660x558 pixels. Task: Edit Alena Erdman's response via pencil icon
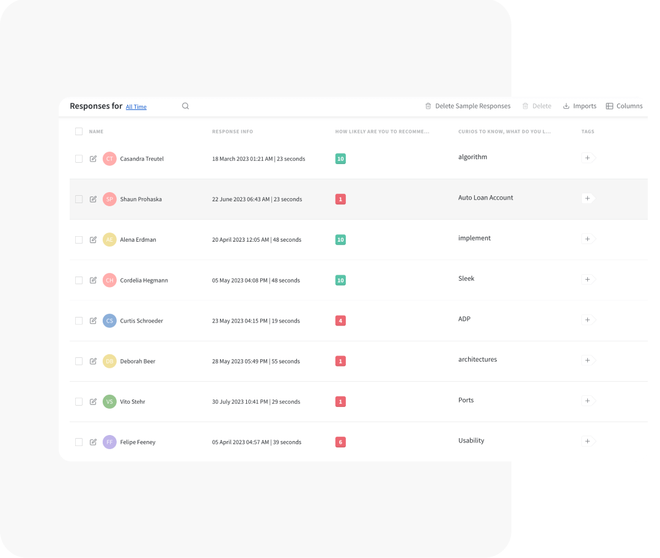93,239
